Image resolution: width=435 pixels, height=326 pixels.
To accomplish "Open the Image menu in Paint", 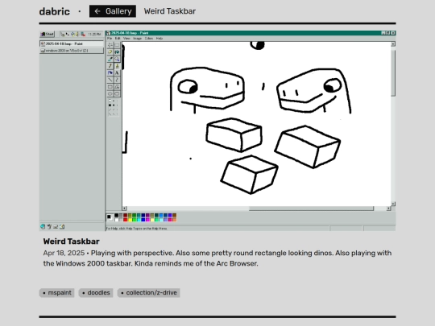I will click(137, 39).
